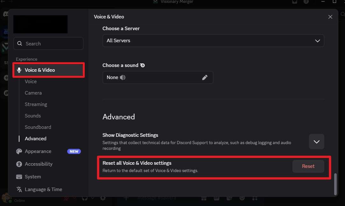Click the keyboard icon beside System

[19, 176]
